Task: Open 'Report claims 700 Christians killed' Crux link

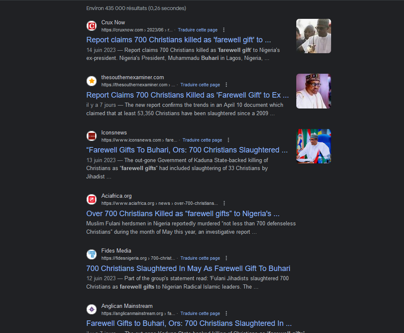Action: 179,40
